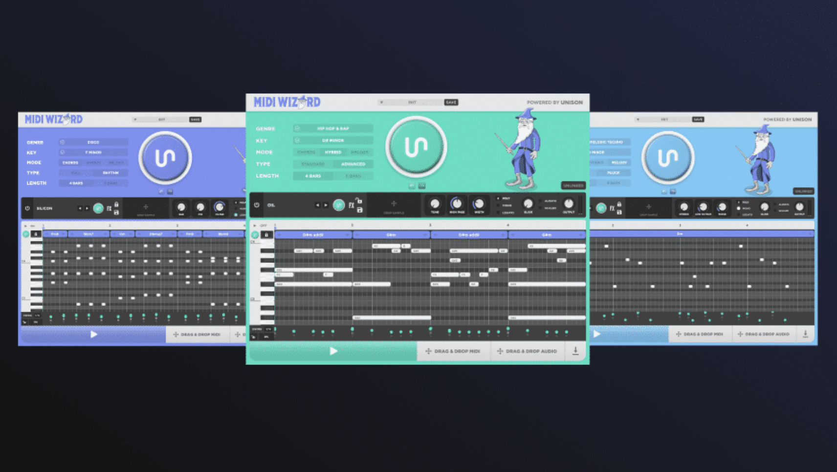Click the round sound randomize button in green window
837x472 pixels.
tap(338, 205)
